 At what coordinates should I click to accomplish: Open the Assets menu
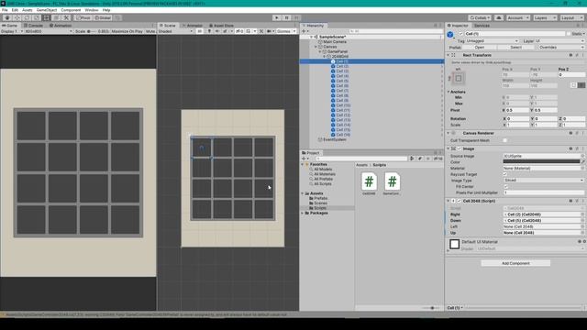tap(28, 10)
